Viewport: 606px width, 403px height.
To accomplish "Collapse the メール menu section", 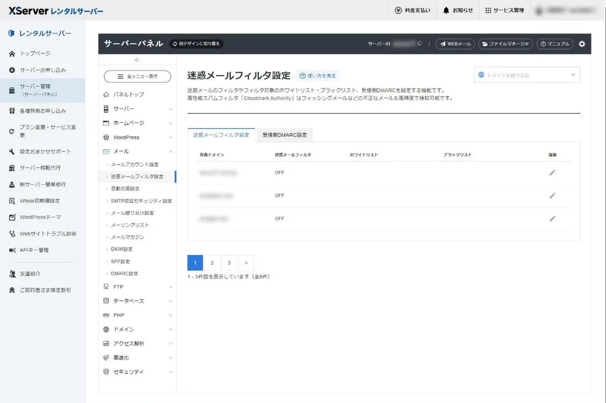I will click(137, 151).
